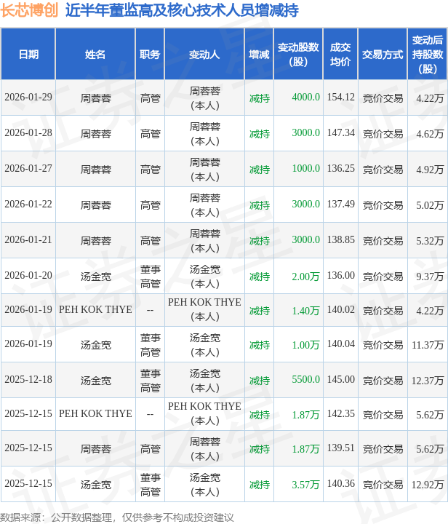Click name PEH KOK THYE in 2025-12-15 row

click(x=95, y=414)
